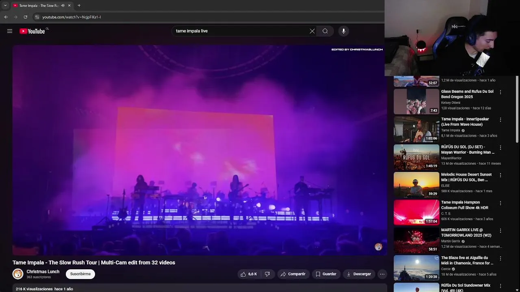This screenshot has height=292, width=520.
Task: Open options for Martin Garrix Tomorrowland video
Action: 500,231
